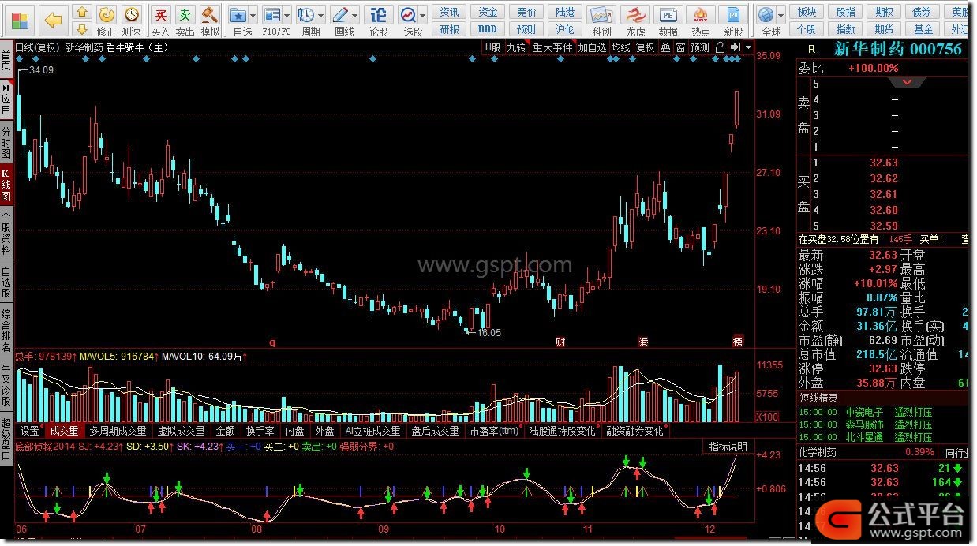Expand the 画线 dropdown arrow
Viewport: 977px width, 546px height.
click(x=355, y=15)
